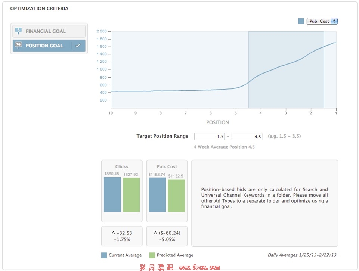Click the blue swatch beside Pub. Cost dropdown

click(x=301, y=21)
